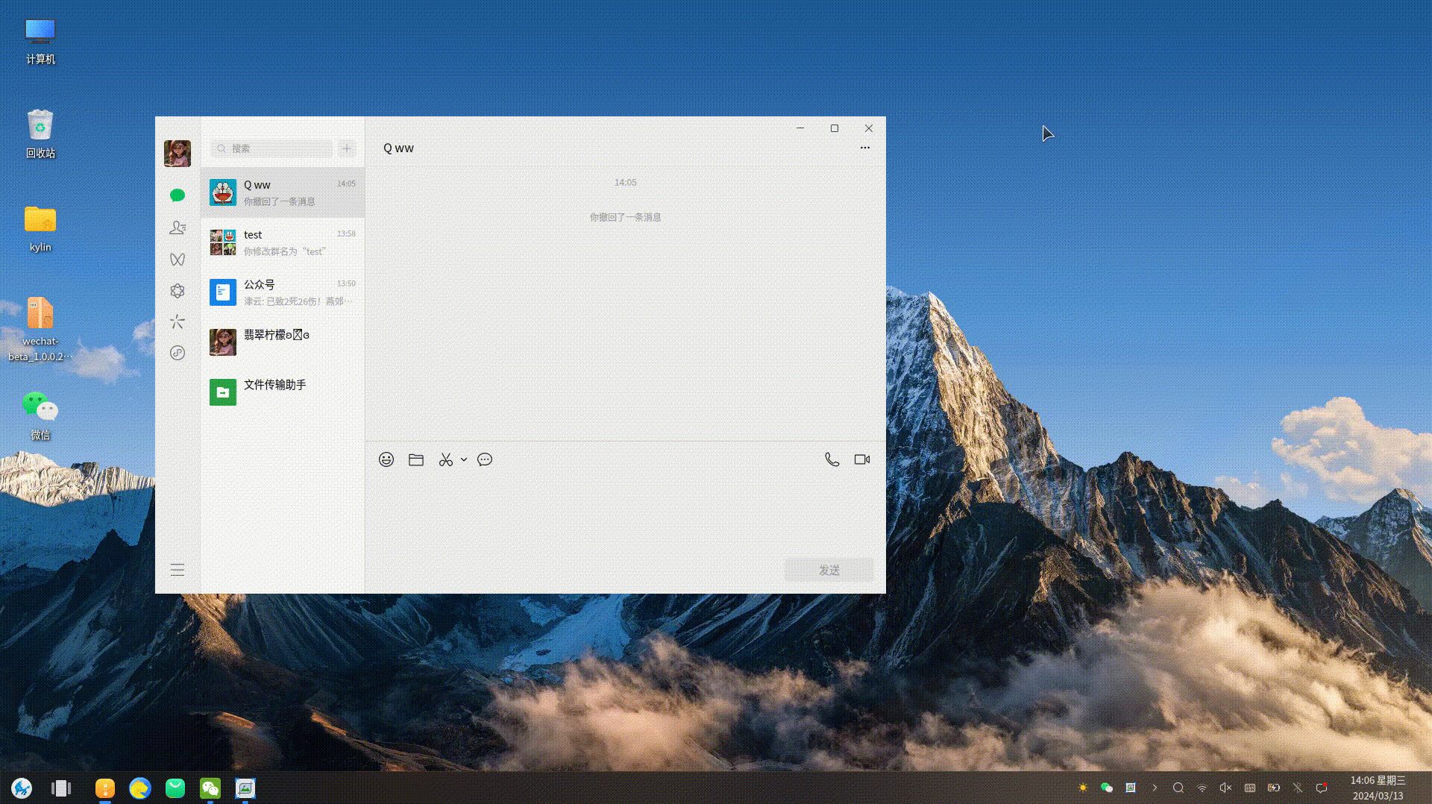The width and height of the screenshot is (1432, 804).
Task: Open the Mini Programs icon in sidebar
Action: [x=178, y=353]
